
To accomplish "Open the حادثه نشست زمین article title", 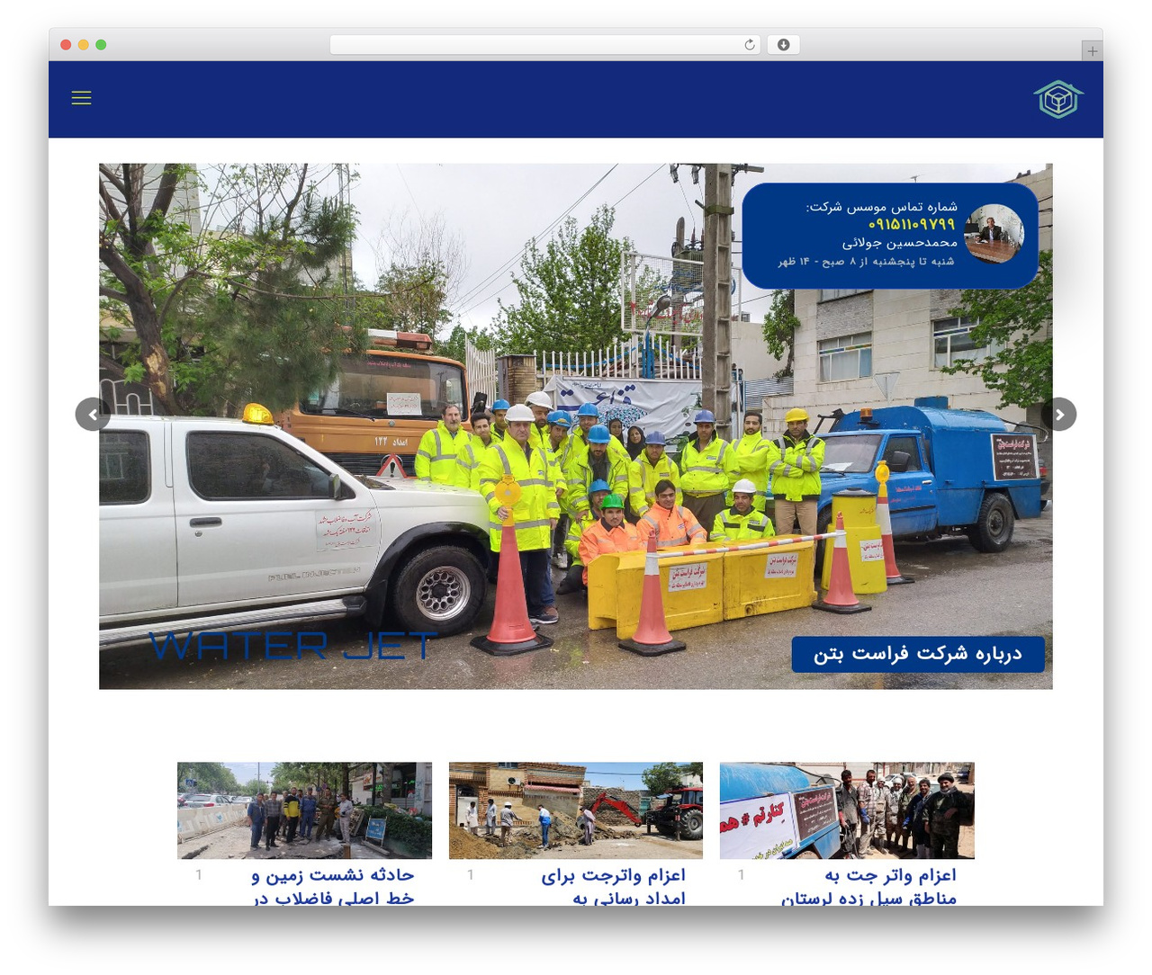I will [333, 886].
